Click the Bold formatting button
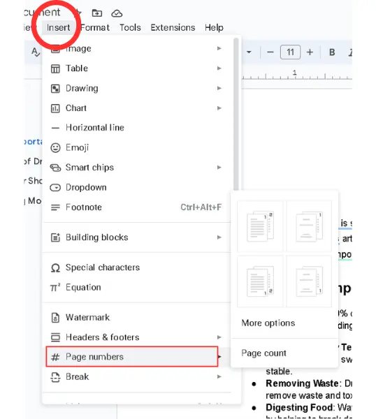 (x=332, y=52)
